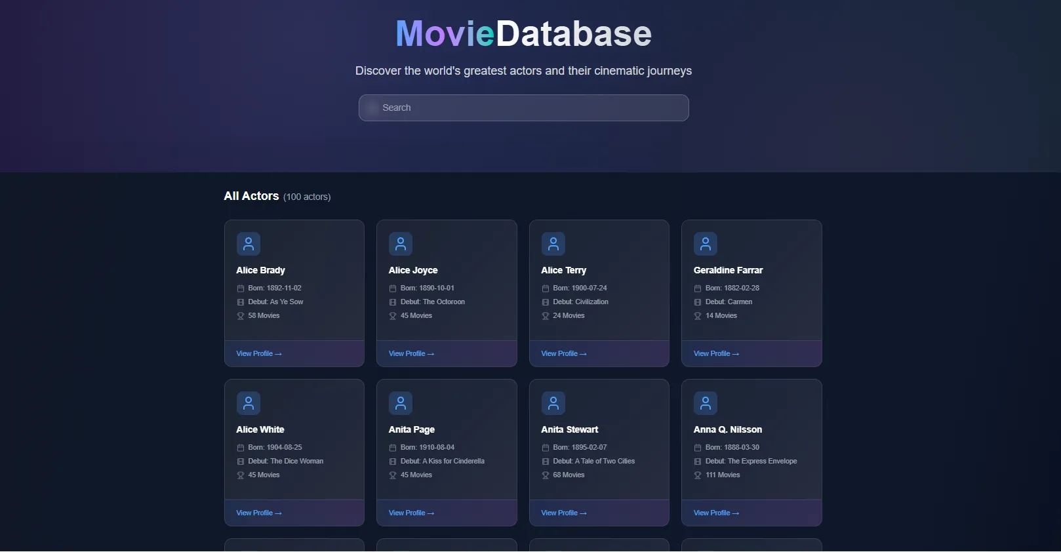Click the Born: 1910-08-04 text
The height and width of the screenshot is (552, 1061).
[x=428, y=447]
